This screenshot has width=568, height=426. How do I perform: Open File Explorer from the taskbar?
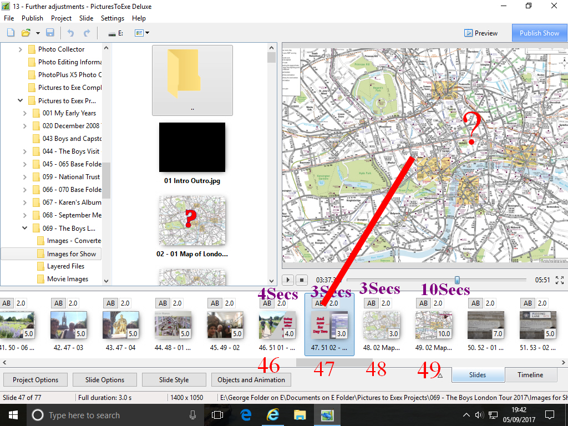[300, 415]
